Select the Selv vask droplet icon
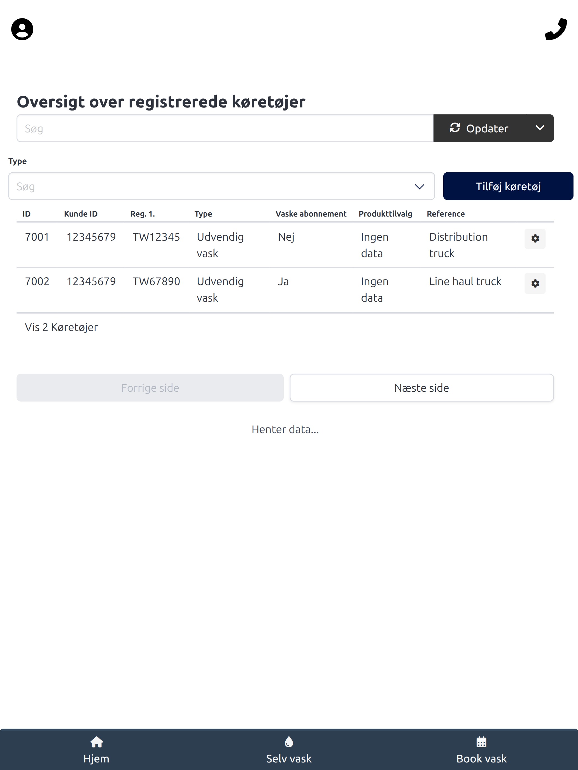 (289, 742)
